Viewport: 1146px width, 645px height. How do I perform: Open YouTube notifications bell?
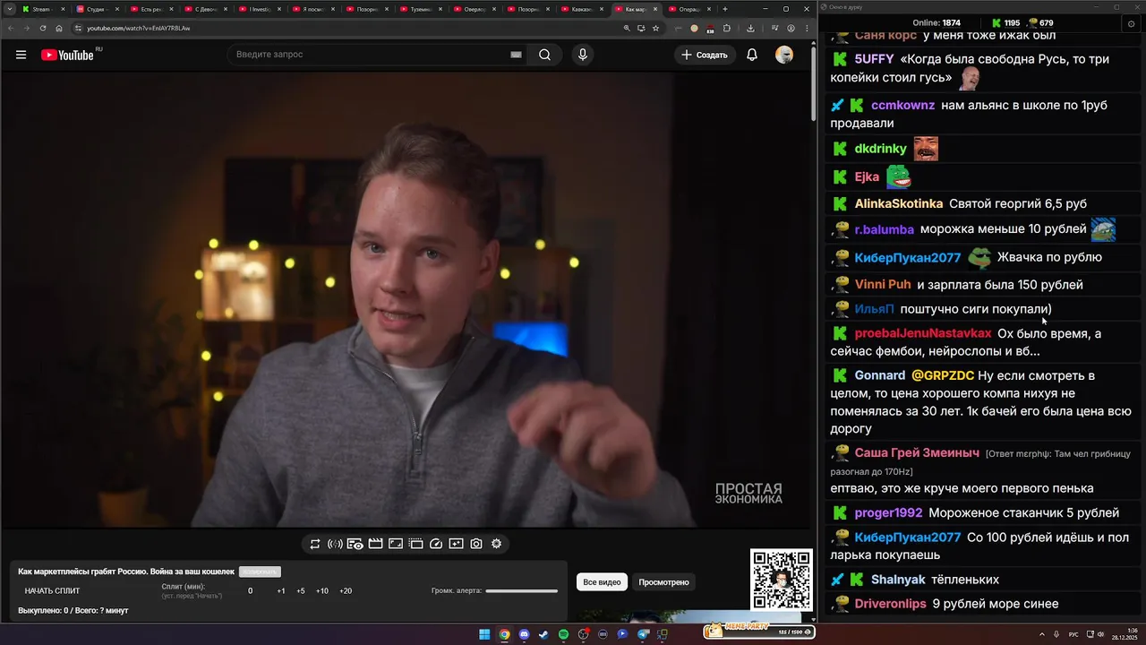752,55
